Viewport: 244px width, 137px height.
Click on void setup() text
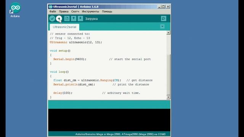tap(60, 51)
